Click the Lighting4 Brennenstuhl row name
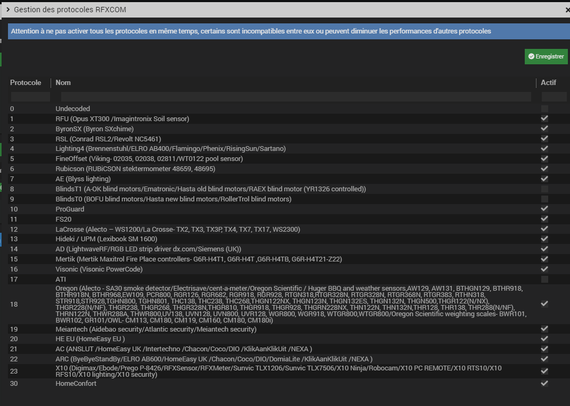This screenshot has width=570, height=406. click(170, 149)
